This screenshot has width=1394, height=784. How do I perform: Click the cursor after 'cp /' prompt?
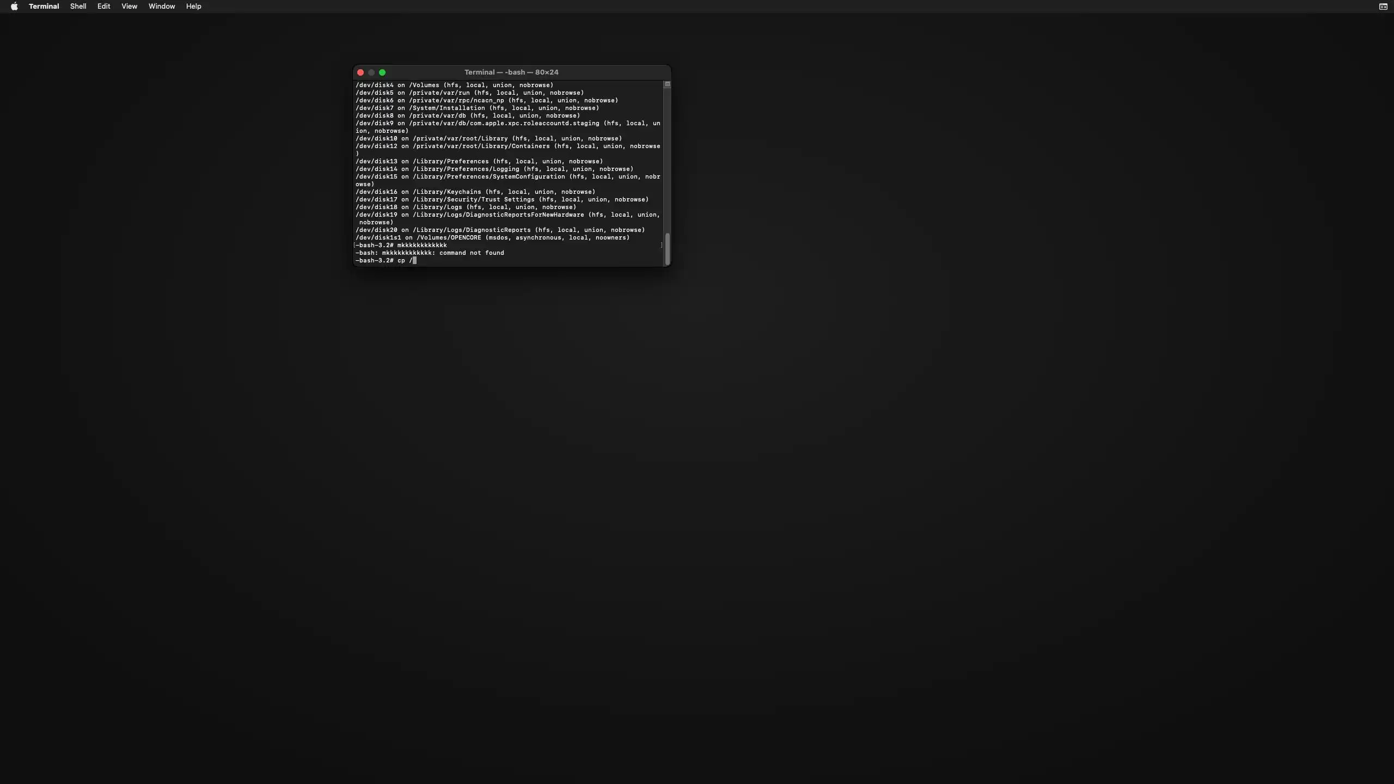[x=415, y=261]
